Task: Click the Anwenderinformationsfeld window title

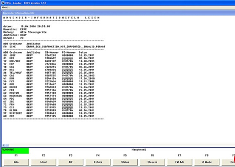Action: [x=18, y=13]
